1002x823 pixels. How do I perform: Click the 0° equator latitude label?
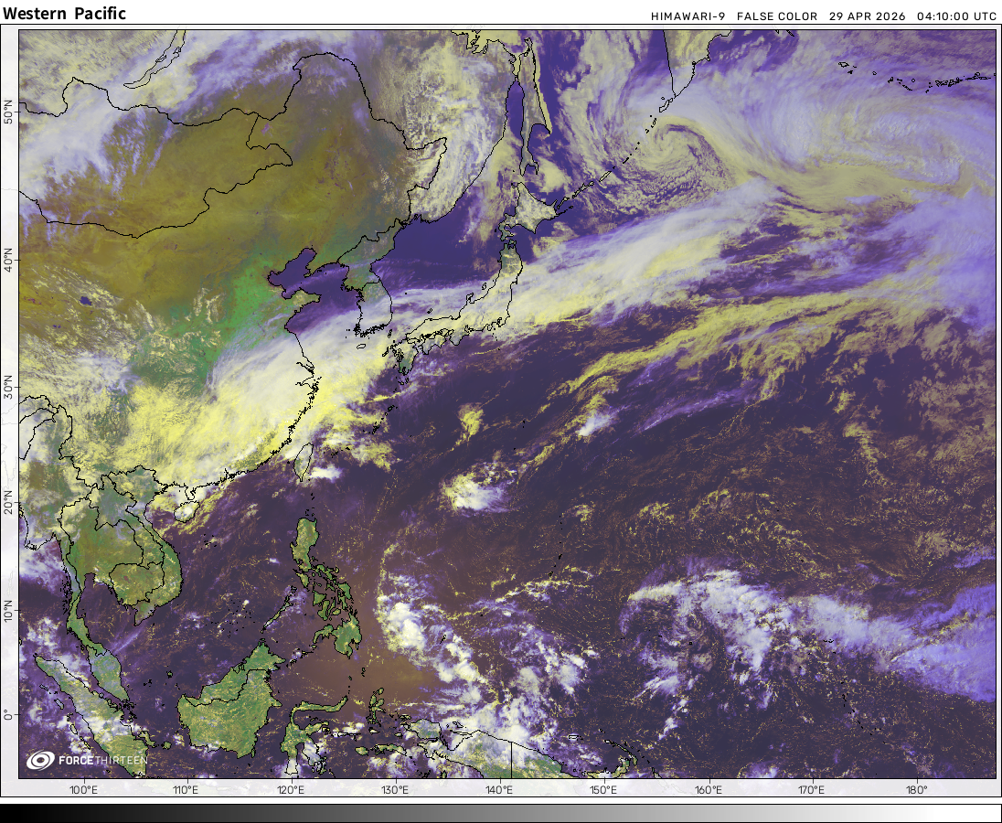click(9, 714)
